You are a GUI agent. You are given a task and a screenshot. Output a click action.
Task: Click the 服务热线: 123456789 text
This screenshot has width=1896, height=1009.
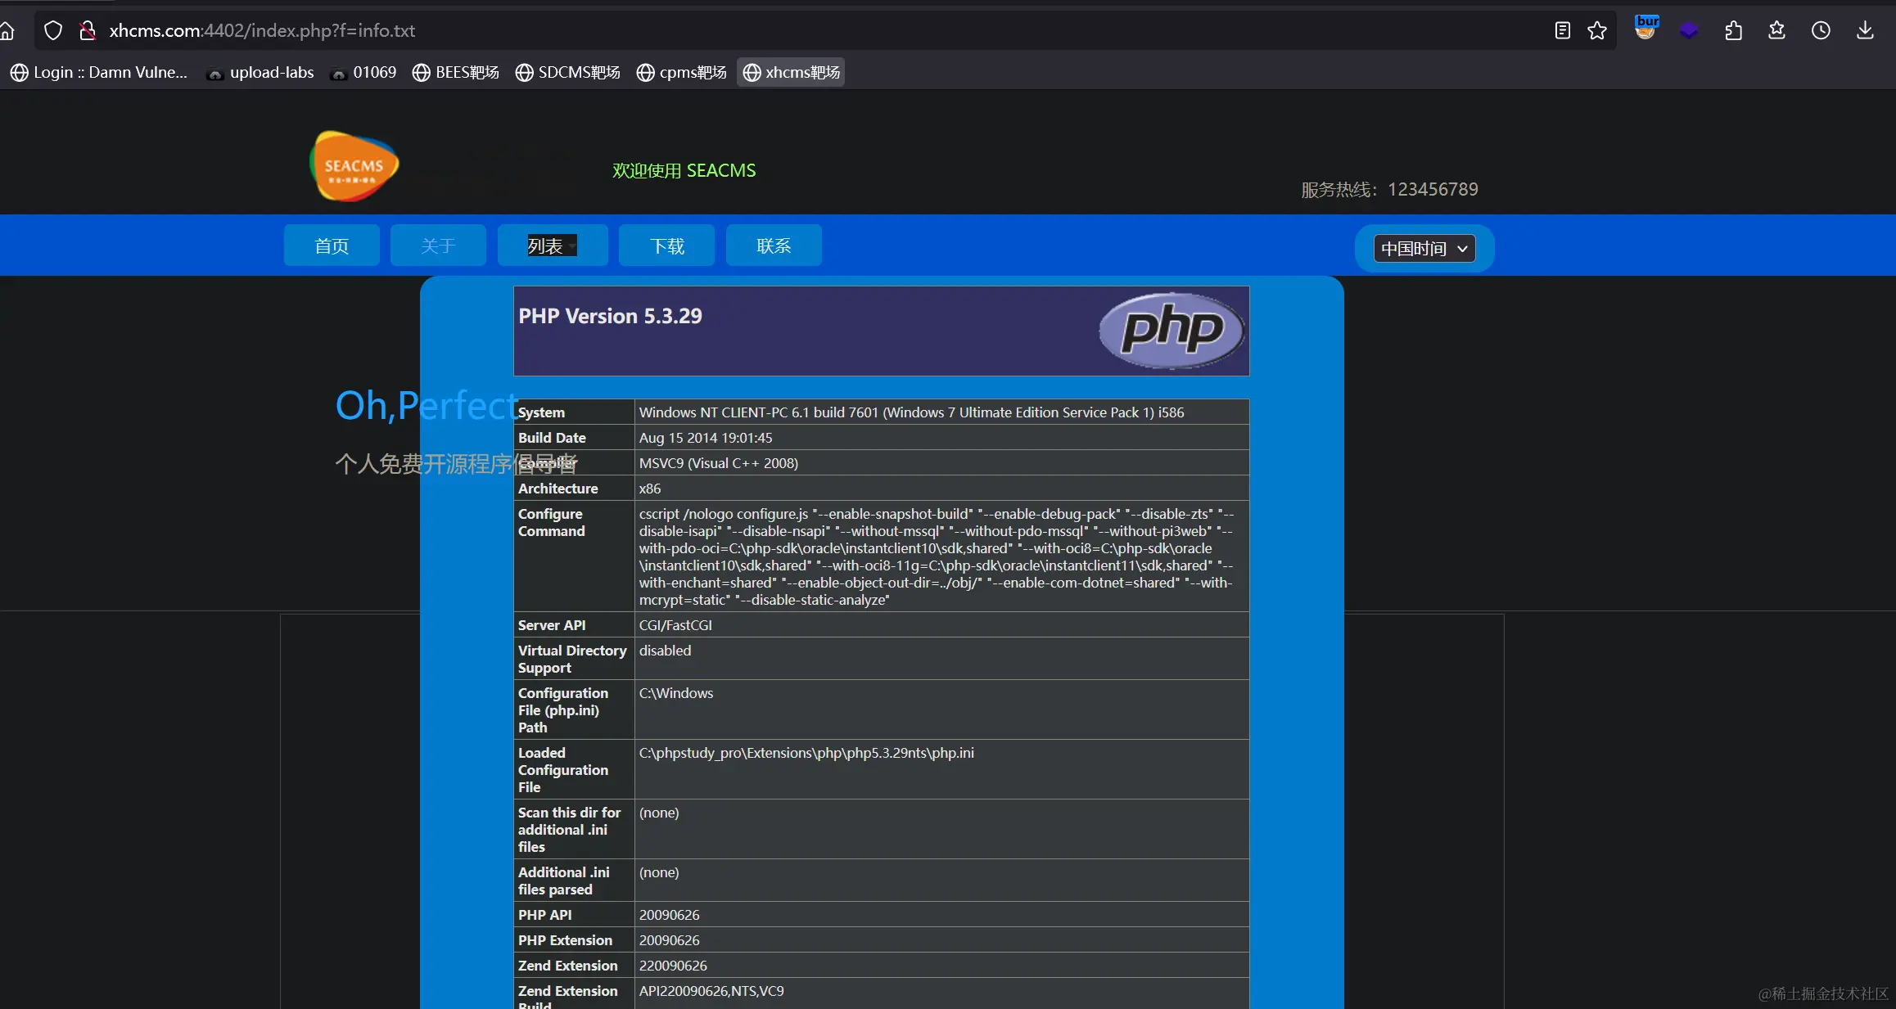tap(1389, 190)
